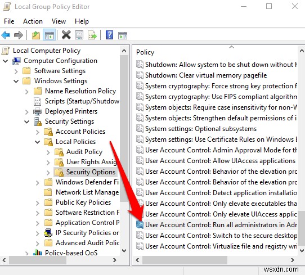Screen dimensions: 305x275
Task: Click the Account Policies locked folder icon
Action: pos(48,132)
